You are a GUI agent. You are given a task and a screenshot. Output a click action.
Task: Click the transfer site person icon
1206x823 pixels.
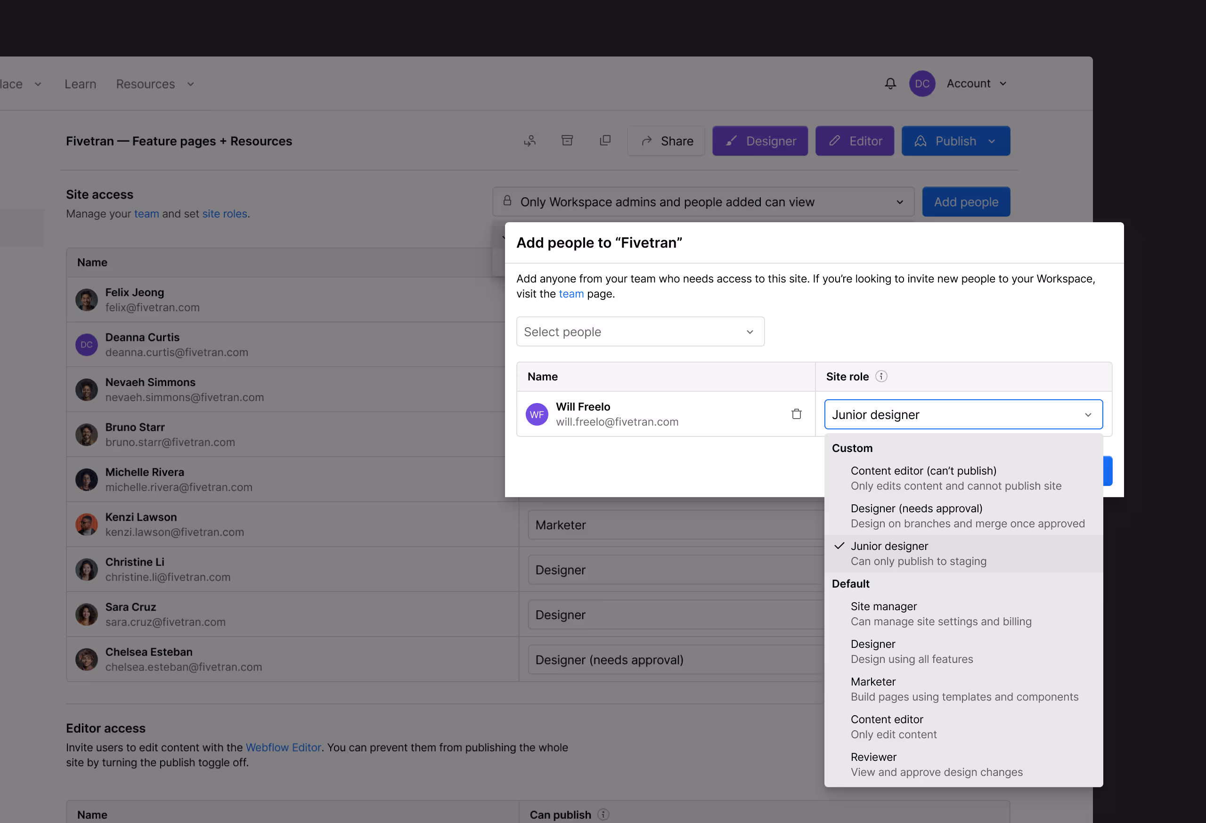pos(530,140)
